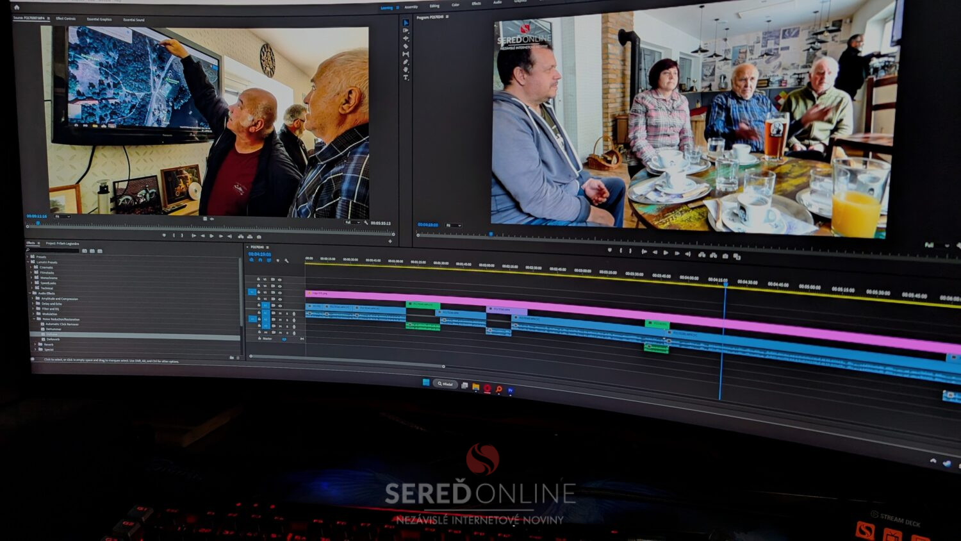Screen dimensions: 961x541
Task: Click the Effects panel search field
Action: (x=53, y=251)
